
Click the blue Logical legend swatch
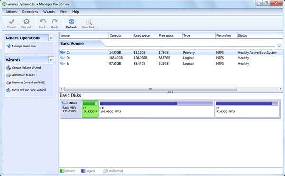click(x=83, y=171)
